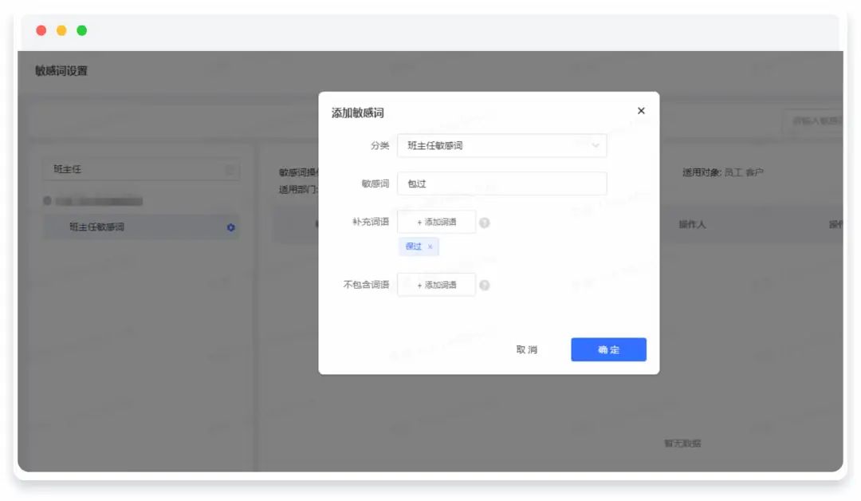
Task: Expand the blurred parent group above 班主任敏感词
Action: pyautogui.click(x=48, y=201)
